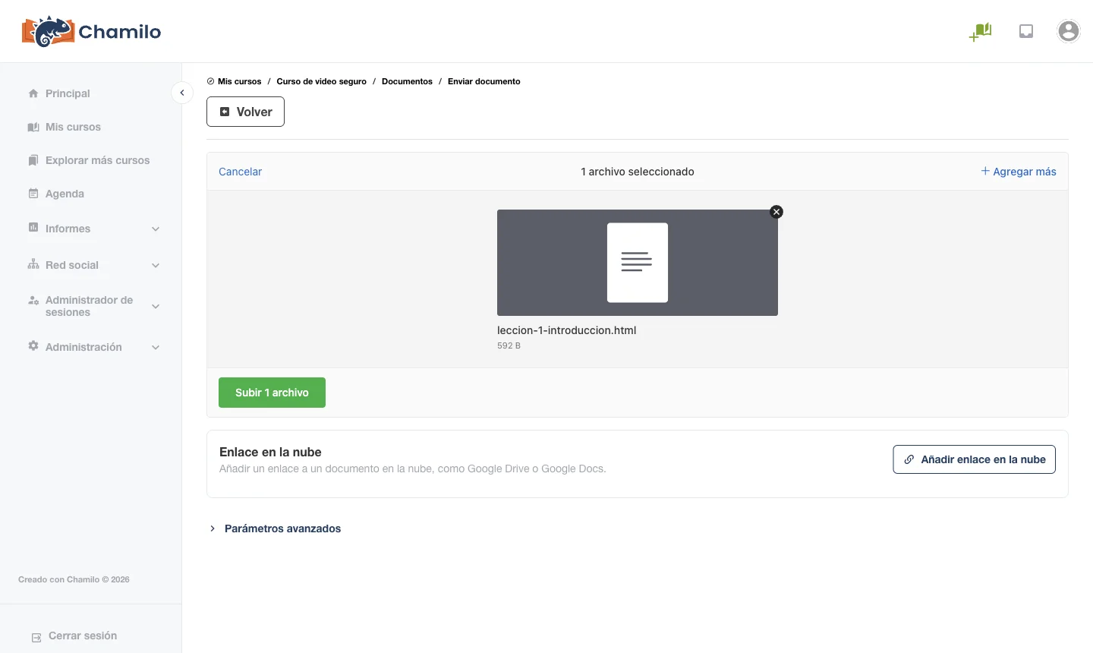
Task: Select Administrador de sesiones menu item
Action: pos(91,306)
